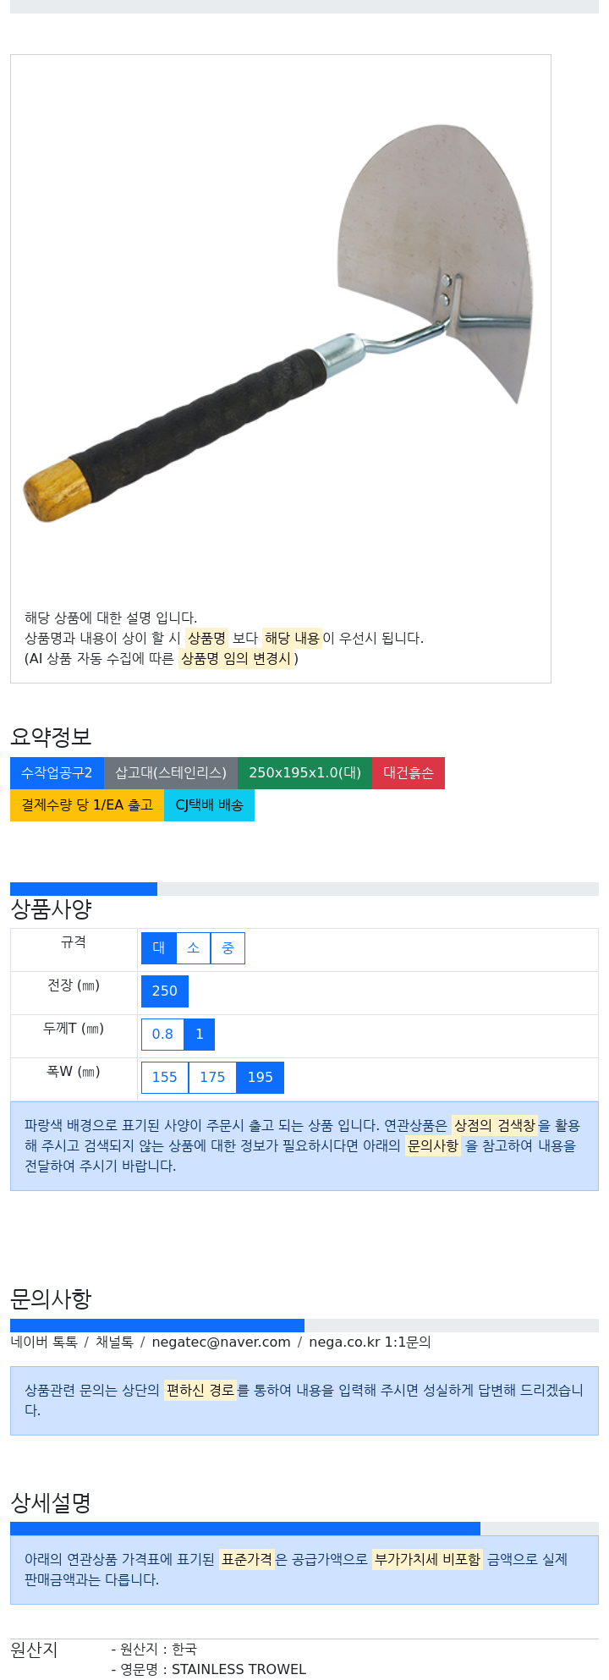The width and height of the screenshot is (609, 1680).
Task: Click the 삽고대(스테인리스) tag
Action: tap(171, 773)
